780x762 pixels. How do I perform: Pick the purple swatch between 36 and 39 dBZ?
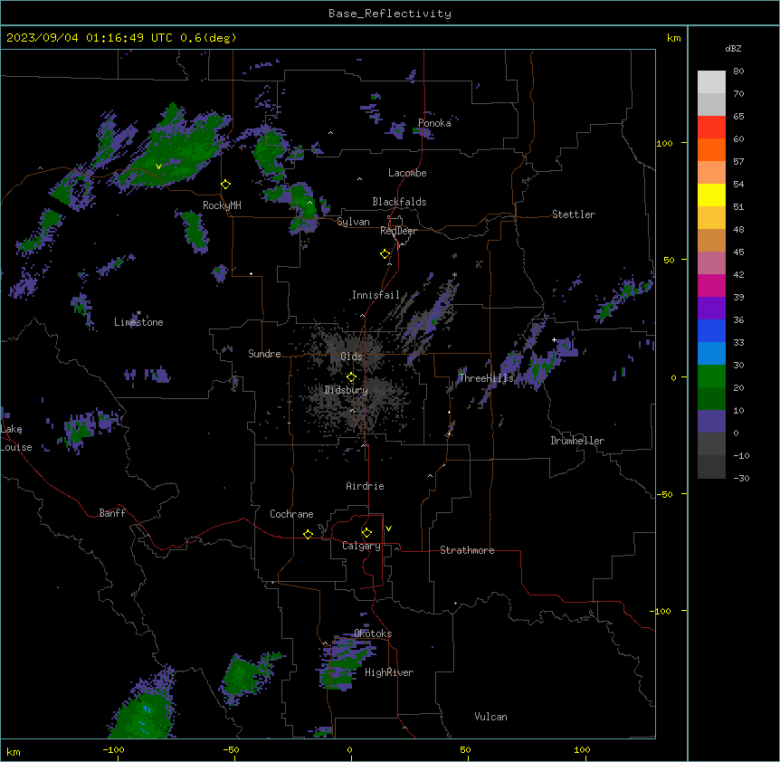711,309
